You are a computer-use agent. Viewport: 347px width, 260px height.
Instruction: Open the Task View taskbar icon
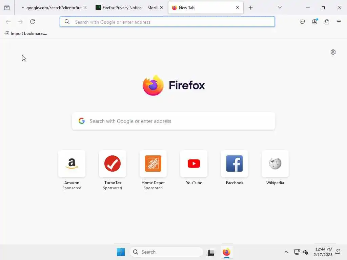click(x=211, y=252)
